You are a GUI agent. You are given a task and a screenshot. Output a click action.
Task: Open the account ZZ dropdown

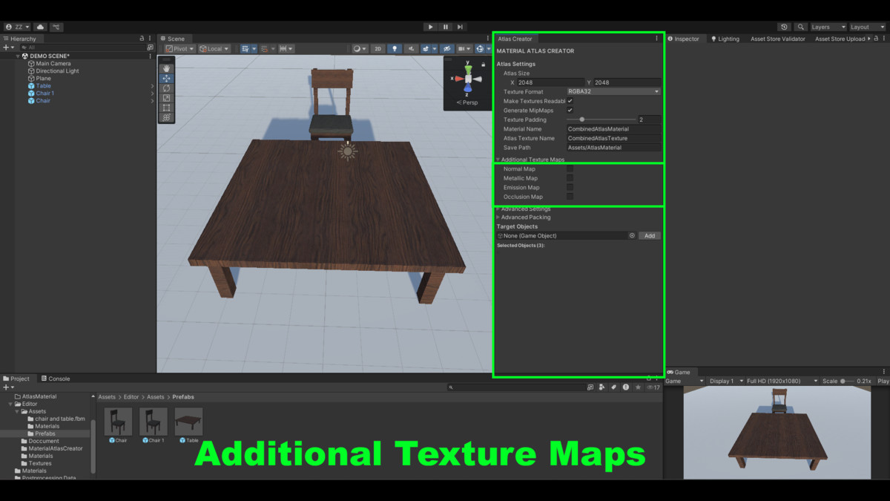(17, 27)
